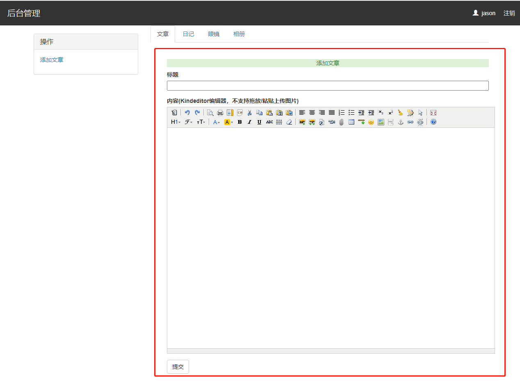Toggle bold formatting
The width and height of the screenshot is (520, 386).
[x=240, y=122]
